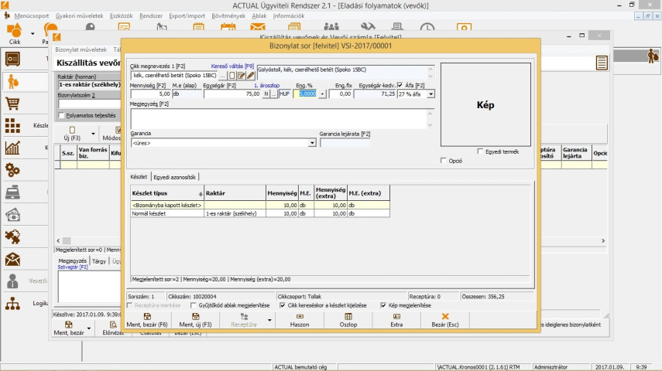Click the pencil edit icon beside item name

point(251,76)
